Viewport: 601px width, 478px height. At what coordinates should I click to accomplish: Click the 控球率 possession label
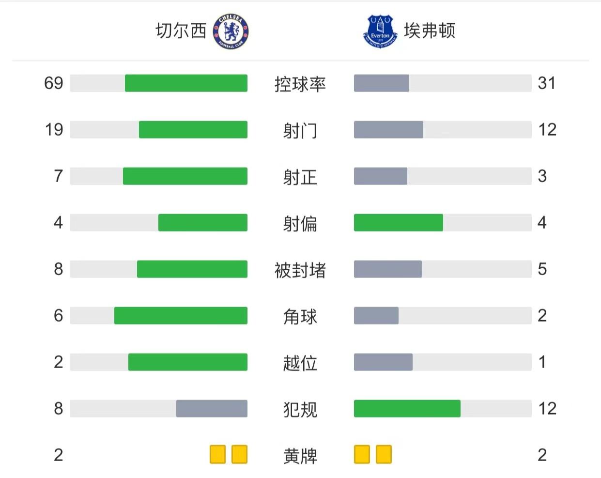coord(300,84)
